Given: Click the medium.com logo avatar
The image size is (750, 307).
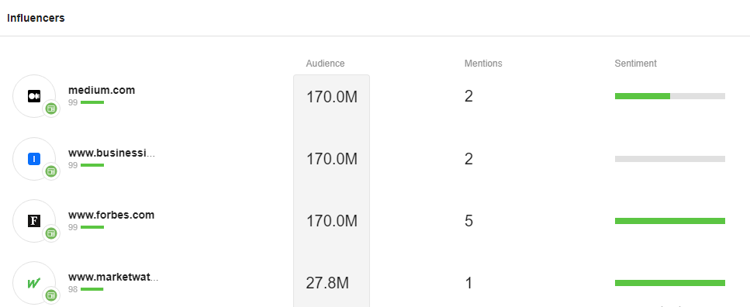Looking at the screenshot, I should coord(34,96).
